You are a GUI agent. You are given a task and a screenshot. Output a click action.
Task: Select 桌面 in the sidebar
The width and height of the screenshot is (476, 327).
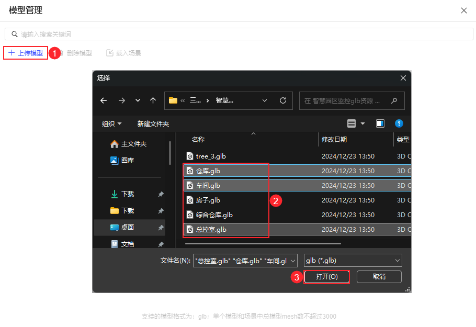tap(130, 228)
